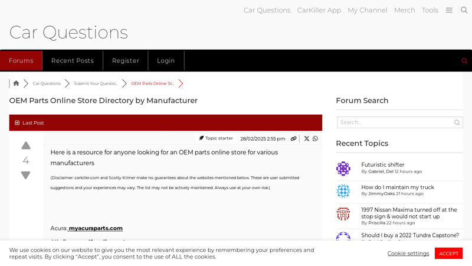Screen dimensions: 472x266
Task: Downvote the post with down arrow
Action: coord(26,176)
